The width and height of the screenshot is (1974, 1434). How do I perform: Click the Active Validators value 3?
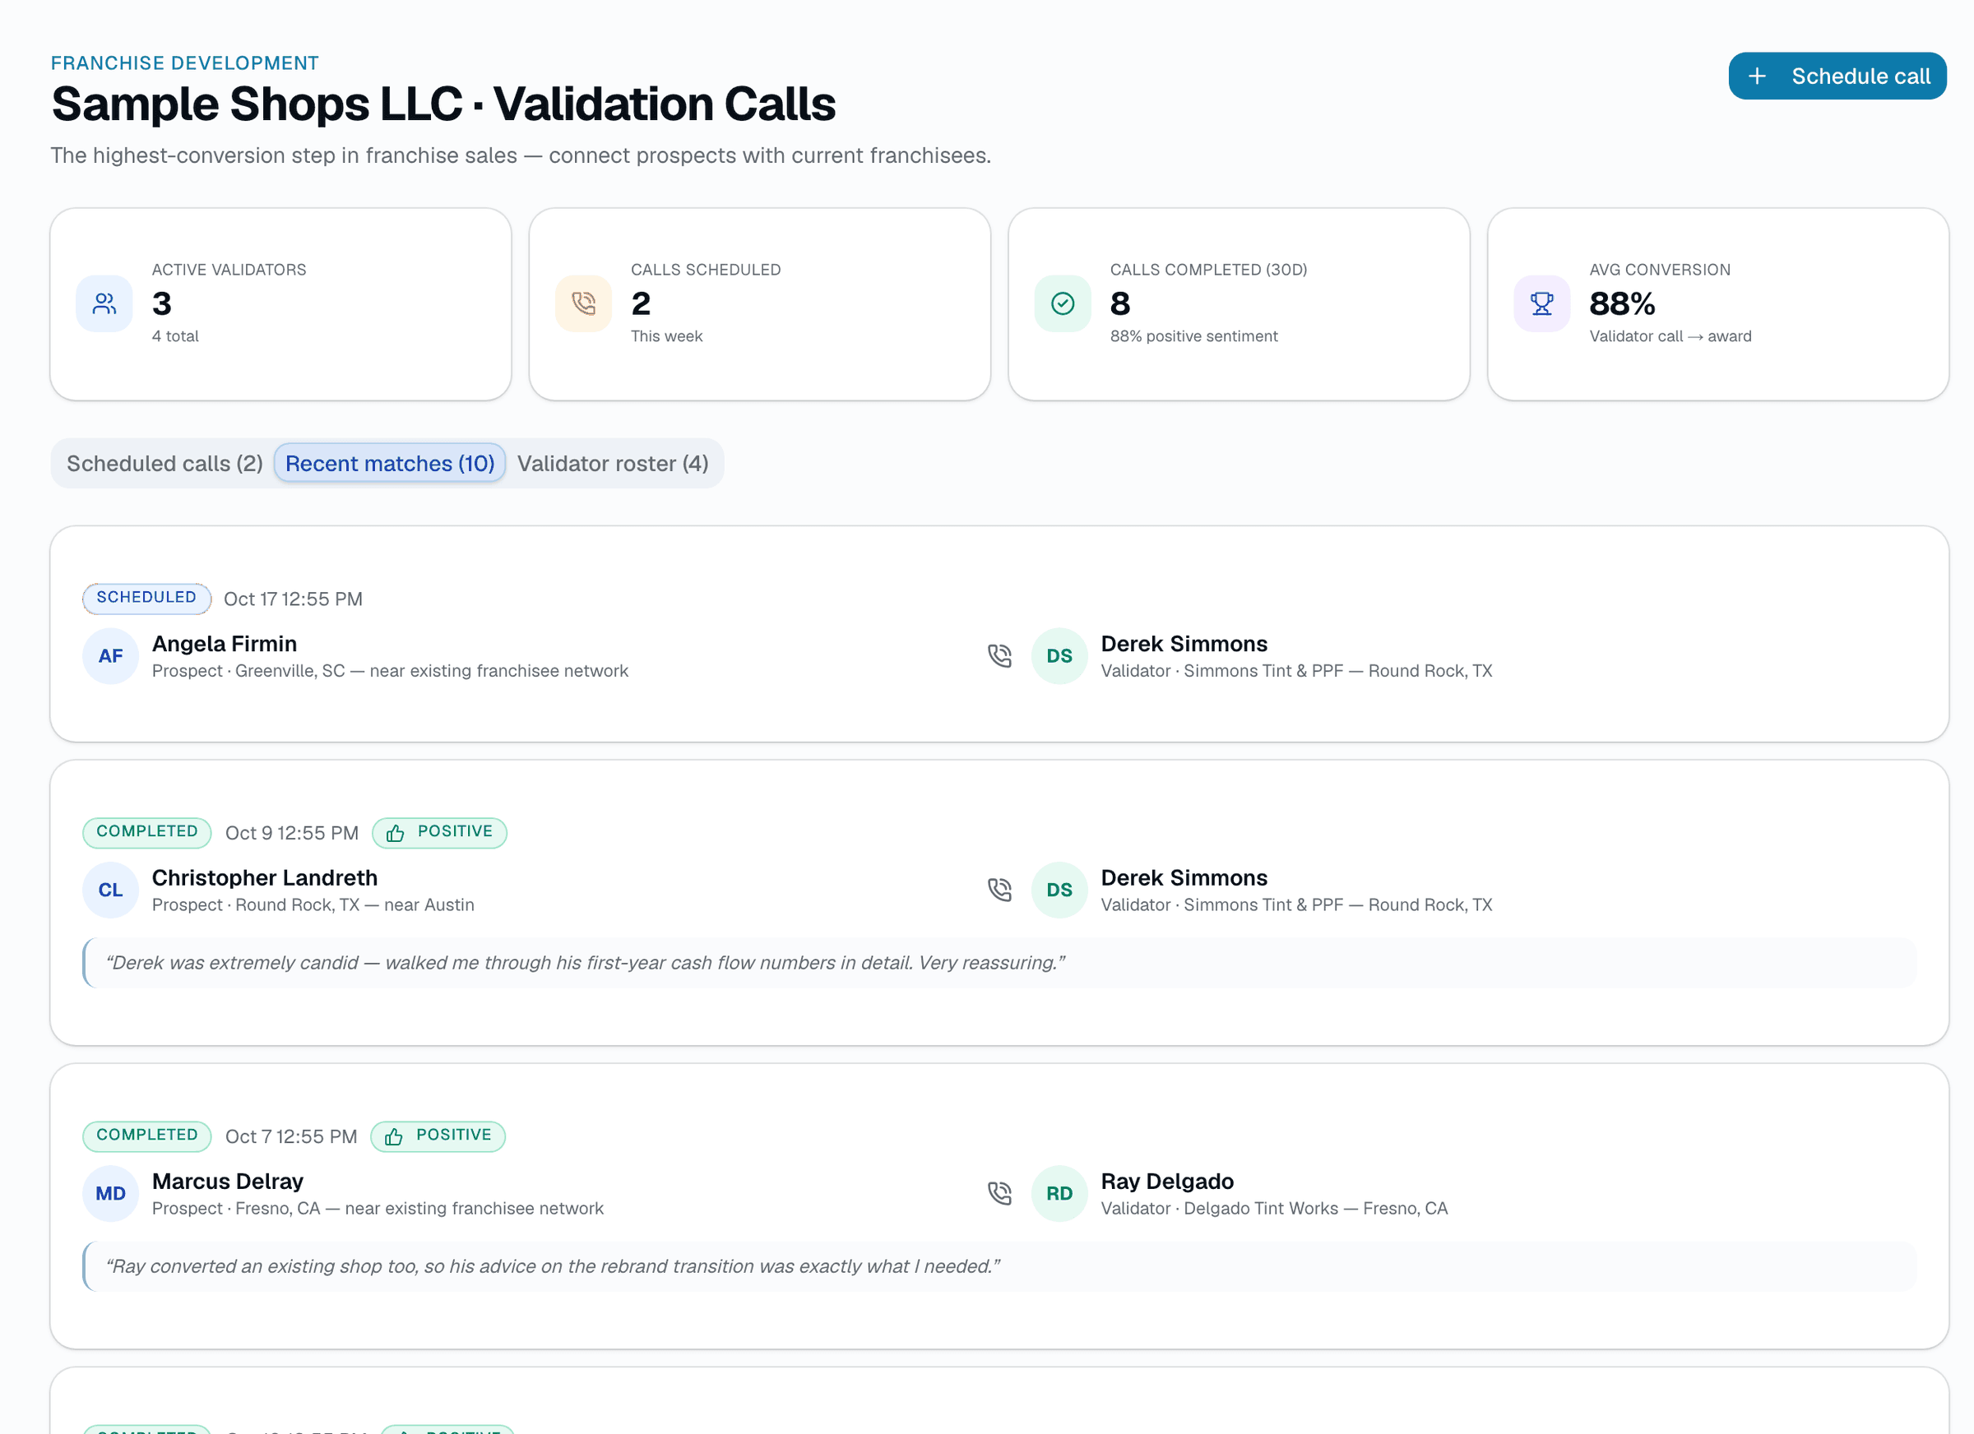coord(162,303)
